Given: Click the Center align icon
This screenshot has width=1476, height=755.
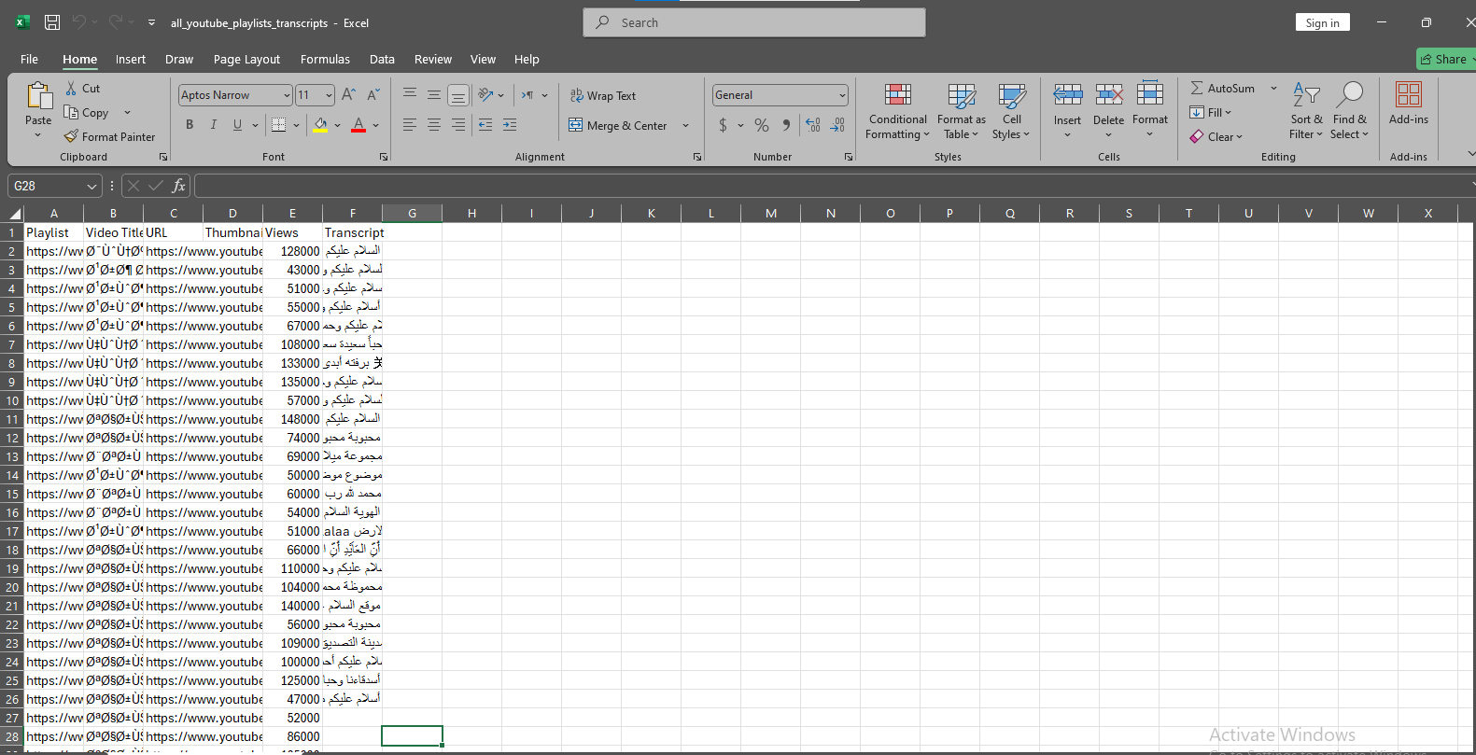Looking at the screenshot, I should (434, 125).
